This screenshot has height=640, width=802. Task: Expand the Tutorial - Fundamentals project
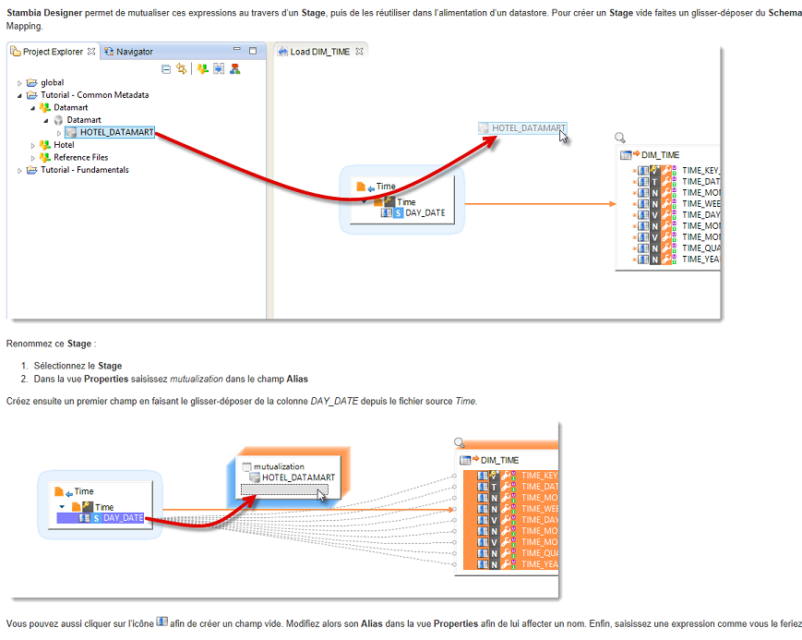(19, 170)
